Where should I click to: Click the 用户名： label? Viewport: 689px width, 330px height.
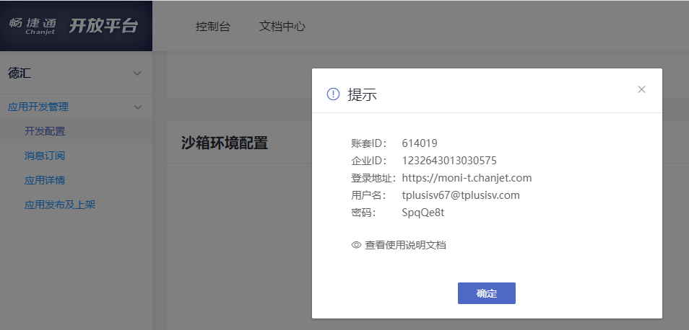pos(368,195)
